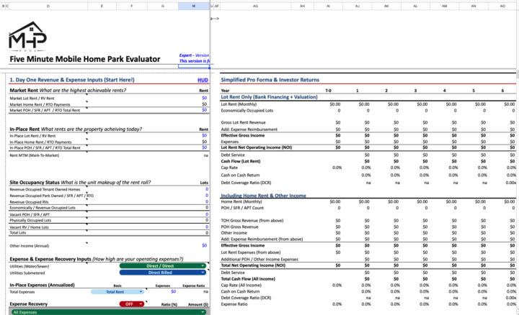Click 'T-0' year column header
The width and height of the screenshot is (519, 315).
click(328, 91)
